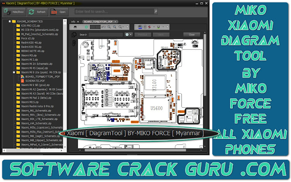The height and width of the screenshot is (182, 291).
Task: Focus the 'Enter text to search' field
Action: coord(114,11)
